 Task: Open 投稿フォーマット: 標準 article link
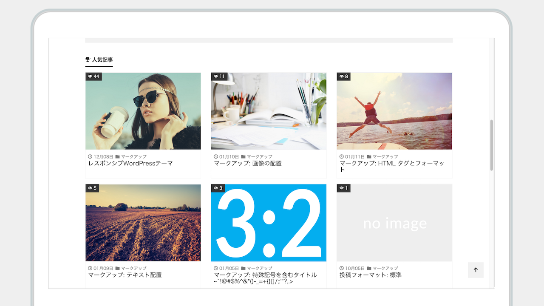[371, 275]
